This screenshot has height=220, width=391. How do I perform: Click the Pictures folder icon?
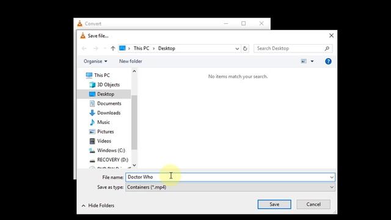click(92, 132)
